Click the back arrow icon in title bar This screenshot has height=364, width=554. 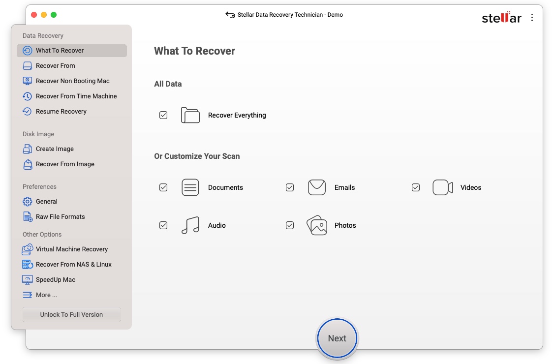(230, 15)
